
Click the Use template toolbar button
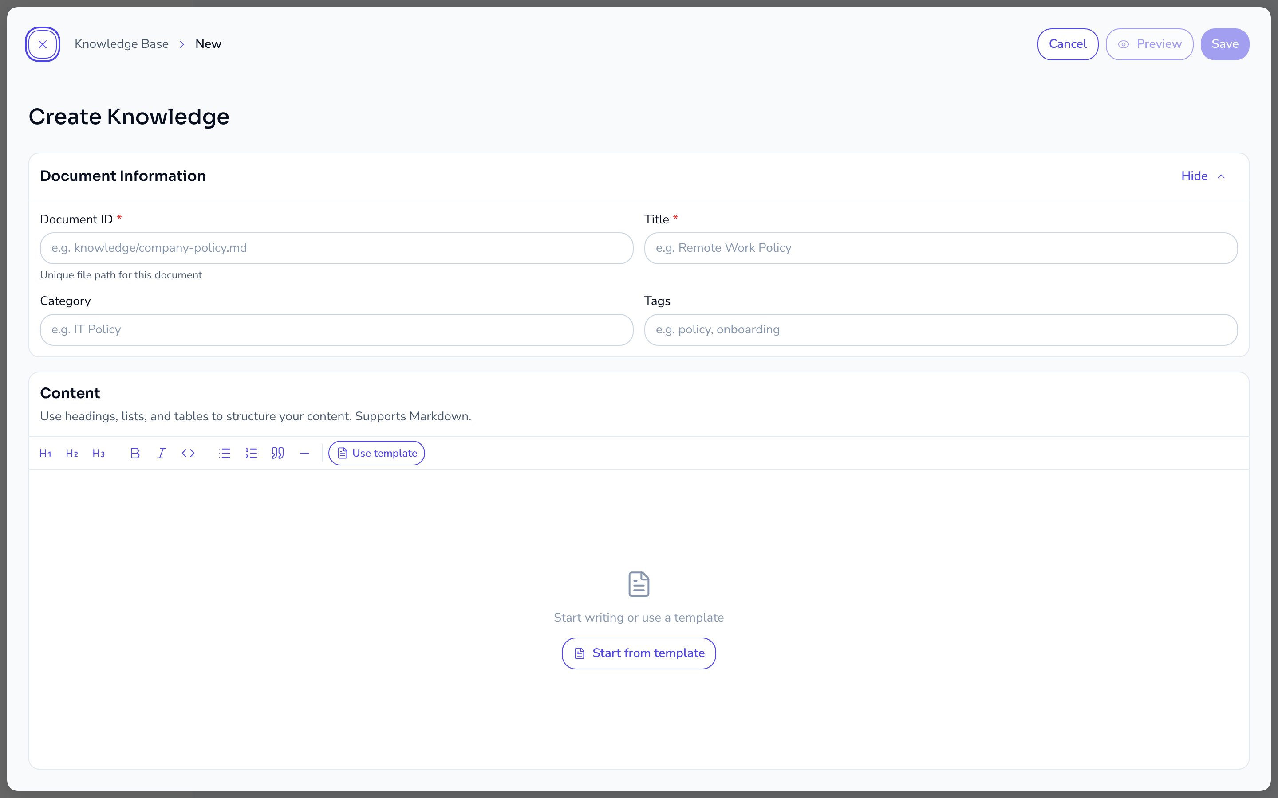[377, 454]
